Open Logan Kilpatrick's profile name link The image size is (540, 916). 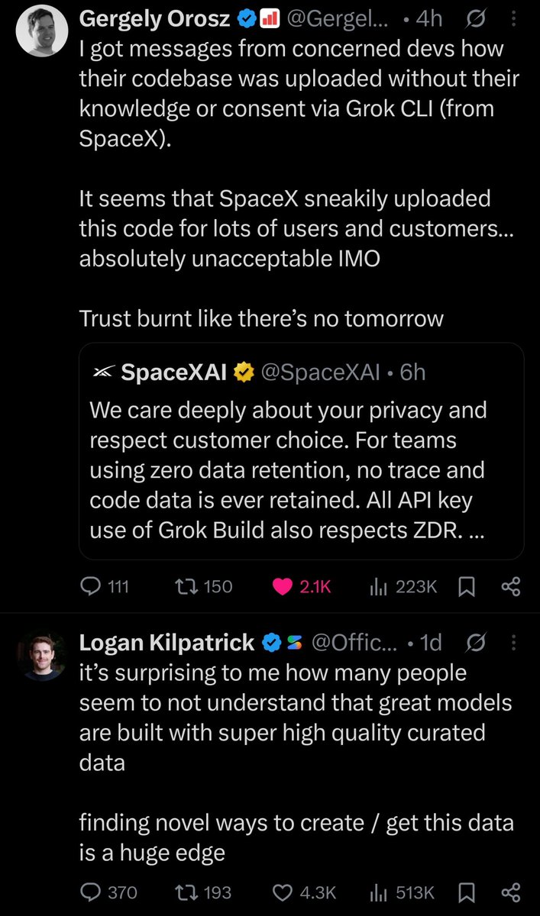167,643
